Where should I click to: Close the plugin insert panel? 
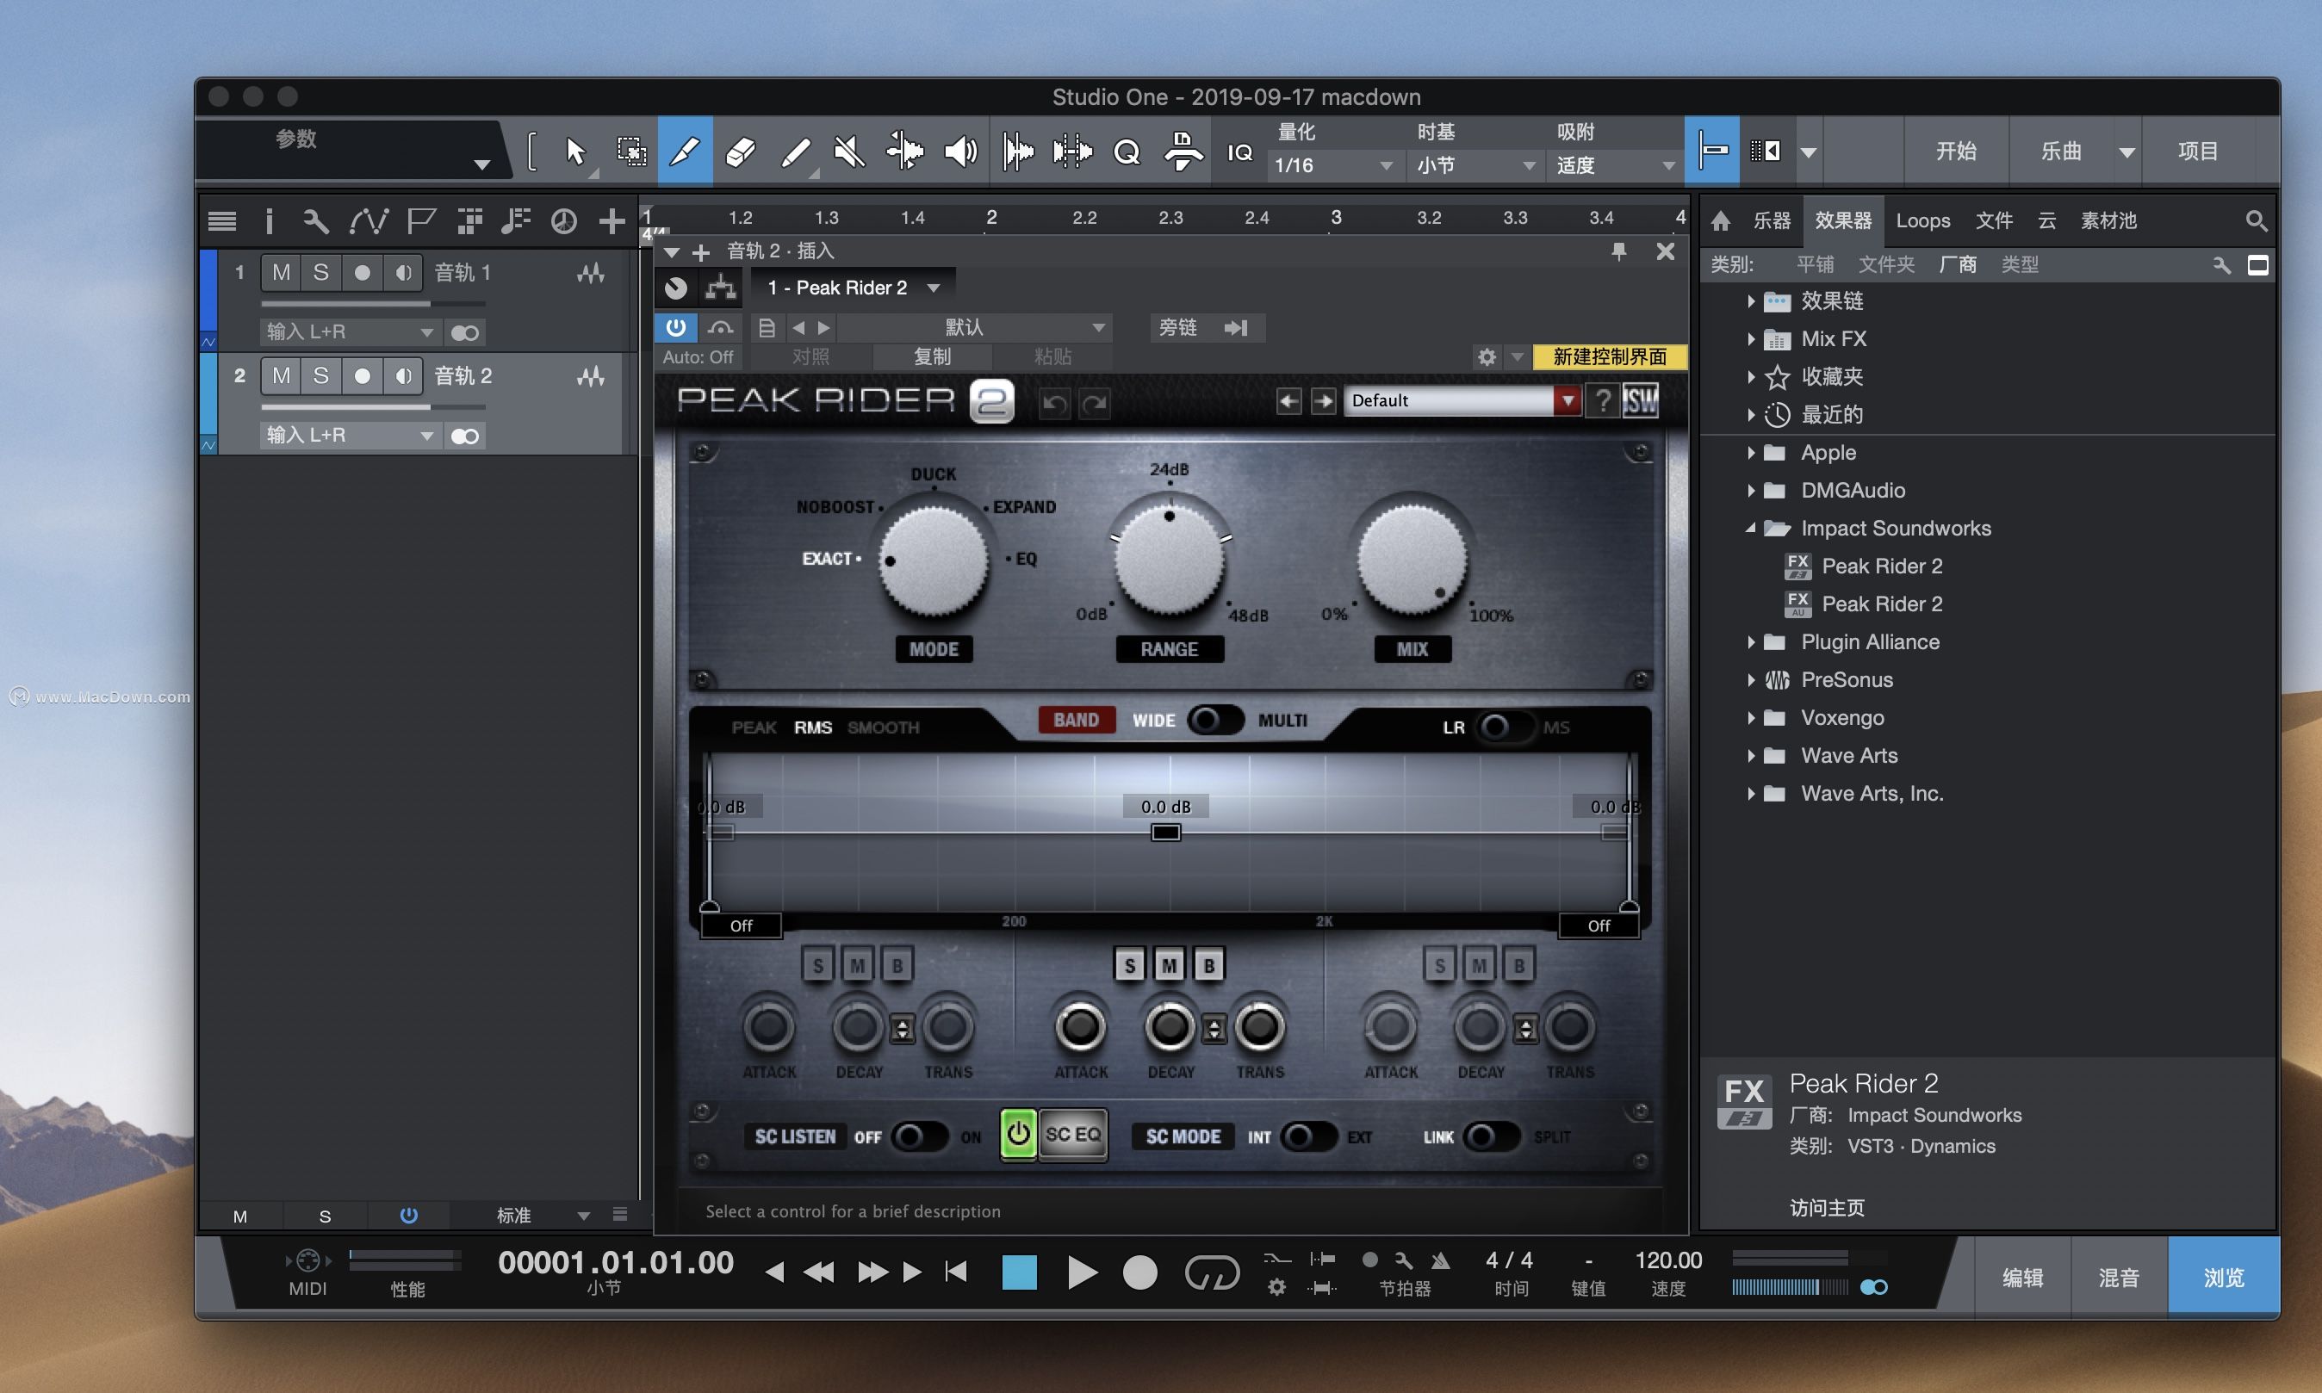pos(1666,251)
